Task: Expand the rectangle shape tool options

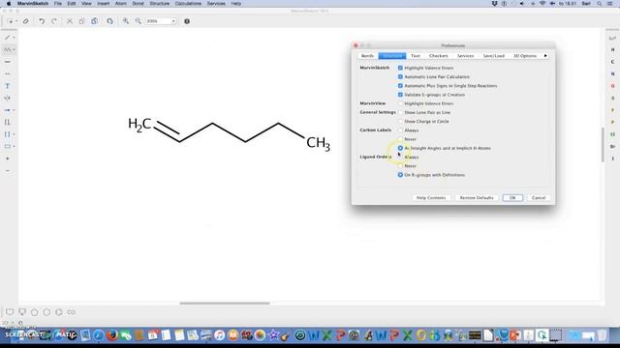Action: coord(14,146)
